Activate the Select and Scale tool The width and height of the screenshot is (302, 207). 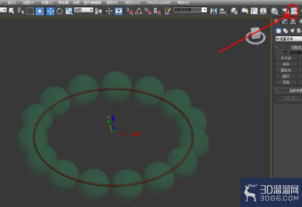(69, 11)
